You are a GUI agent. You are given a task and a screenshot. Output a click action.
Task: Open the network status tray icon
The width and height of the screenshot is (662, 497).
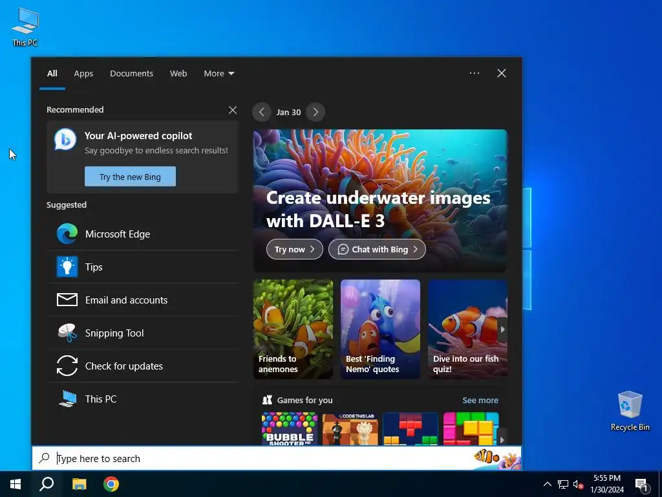point(563,484)
